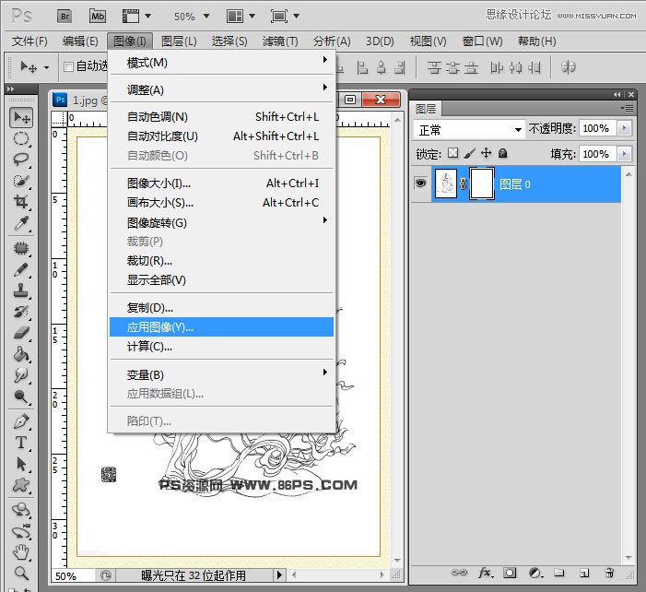Select the Paint Bucket tool
Image resolution: width=646 pixels, height=592 pixels.
[x=21, y=354]
